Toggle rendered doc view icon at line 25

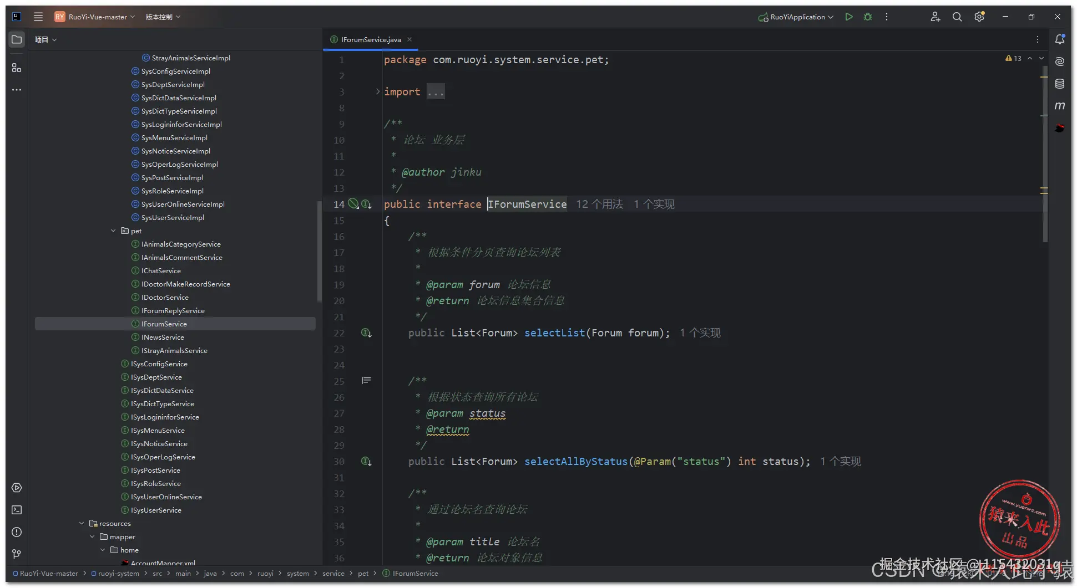point(366,381)
